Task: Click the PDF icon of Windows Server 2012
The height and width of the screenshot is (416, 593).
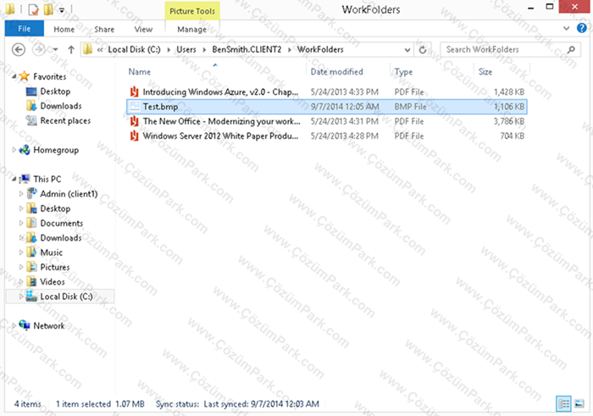Action: point(134,136)
